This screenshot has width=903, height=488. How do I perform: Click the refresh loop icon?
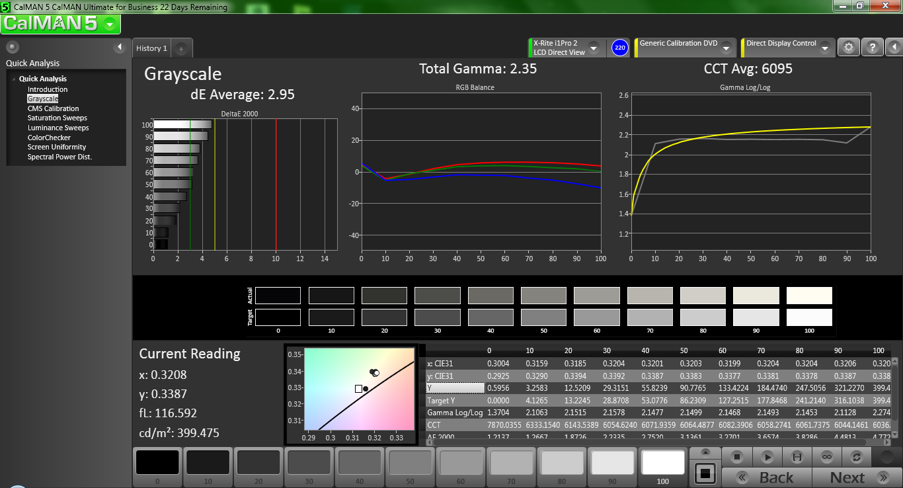pos(857,457)
